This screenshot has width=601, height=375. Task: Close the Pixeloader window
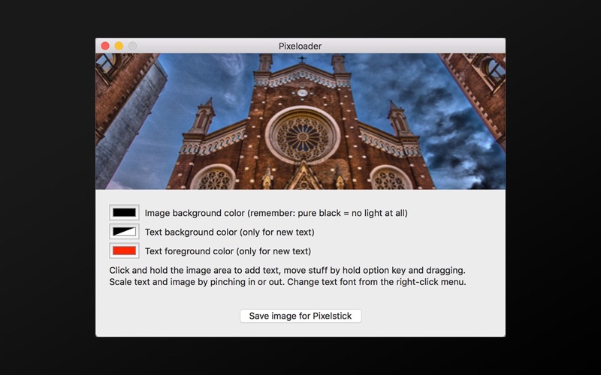click(105, 46)
